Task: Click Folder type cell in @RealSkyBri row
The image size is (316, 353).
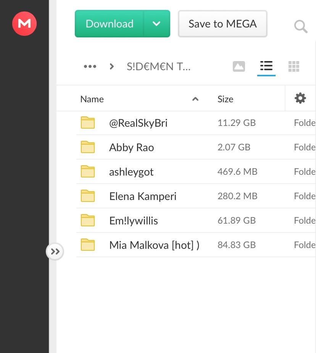Action: pos(305,123)
